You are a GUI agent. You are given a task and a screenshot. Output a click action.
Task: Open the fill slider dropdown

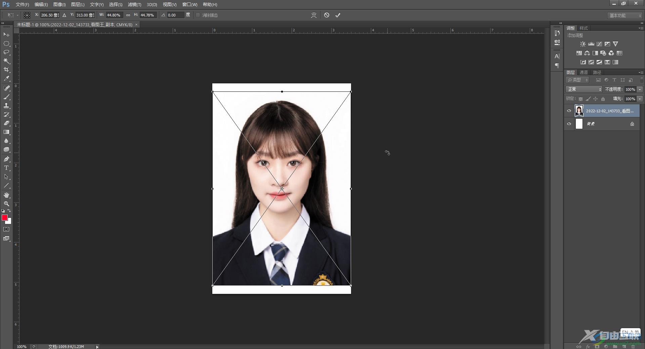point(640,99)
